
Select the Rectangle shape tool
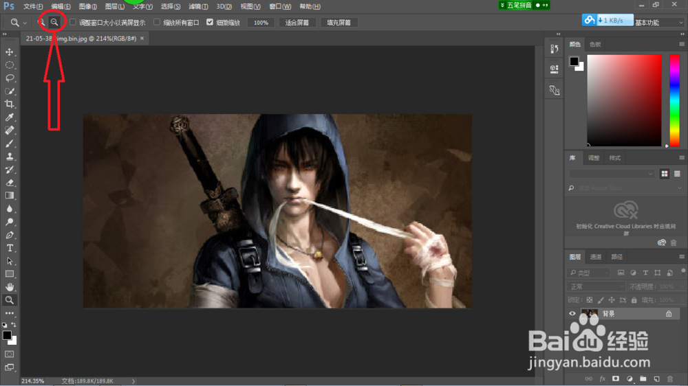coord(9,274)
